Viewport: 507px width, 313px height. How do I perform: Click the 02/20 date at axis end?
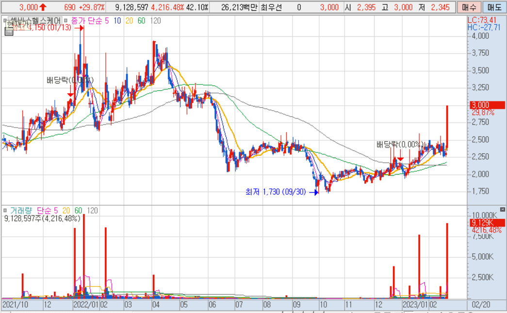point(481,305)
